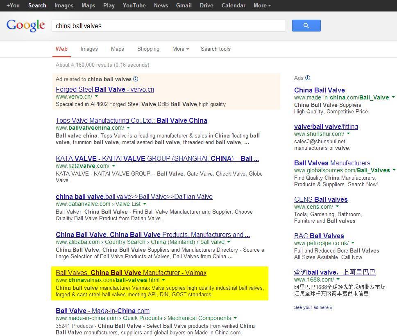This screenshot has height=336, width=397.
Task: Open the 'CENS Ball valves' sidebar ad
Action: (321, 199)
